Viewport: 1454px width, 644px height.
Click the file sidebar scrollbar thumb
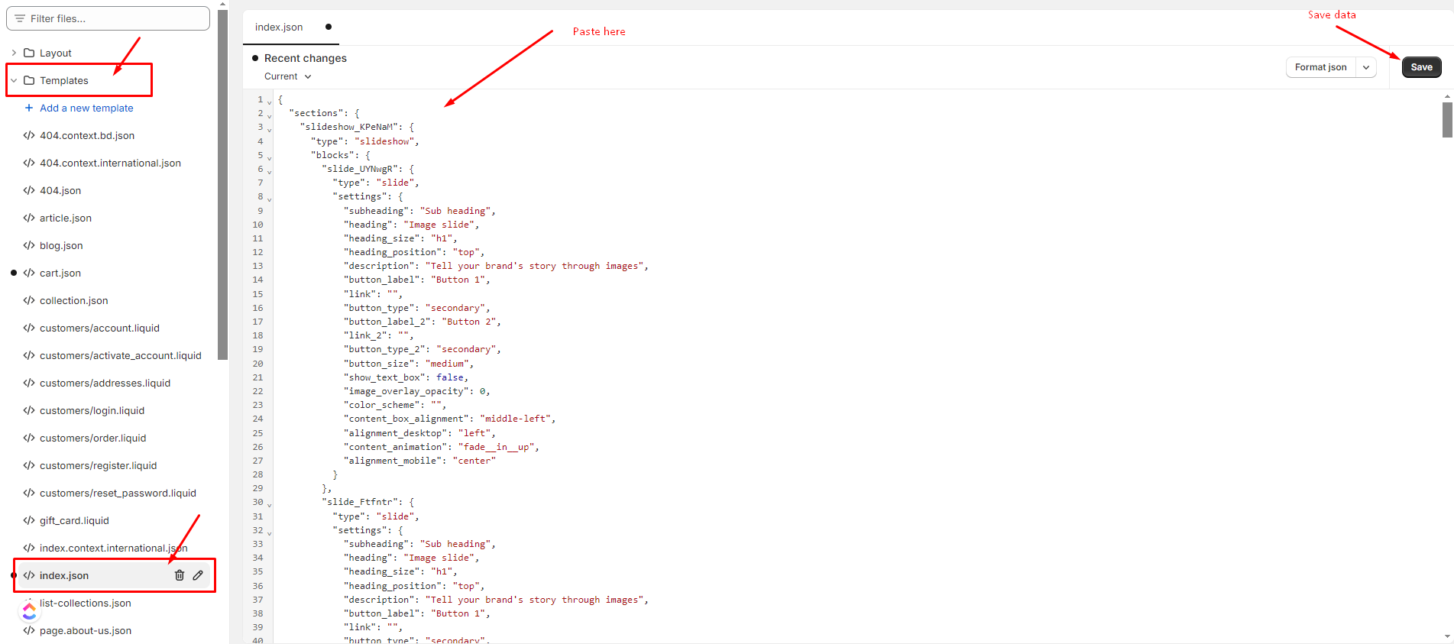222,183
